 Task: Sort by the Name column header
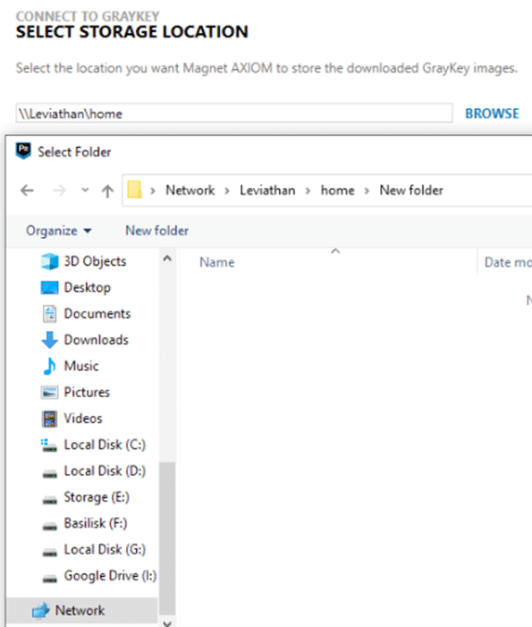(x=217, y=262)
